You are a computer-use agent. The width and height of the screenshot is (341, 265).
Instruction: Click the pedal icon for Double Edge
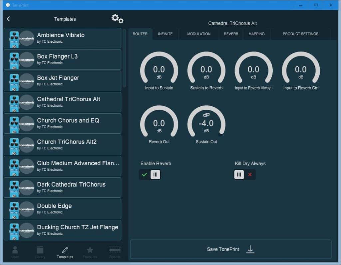[14, 210]
